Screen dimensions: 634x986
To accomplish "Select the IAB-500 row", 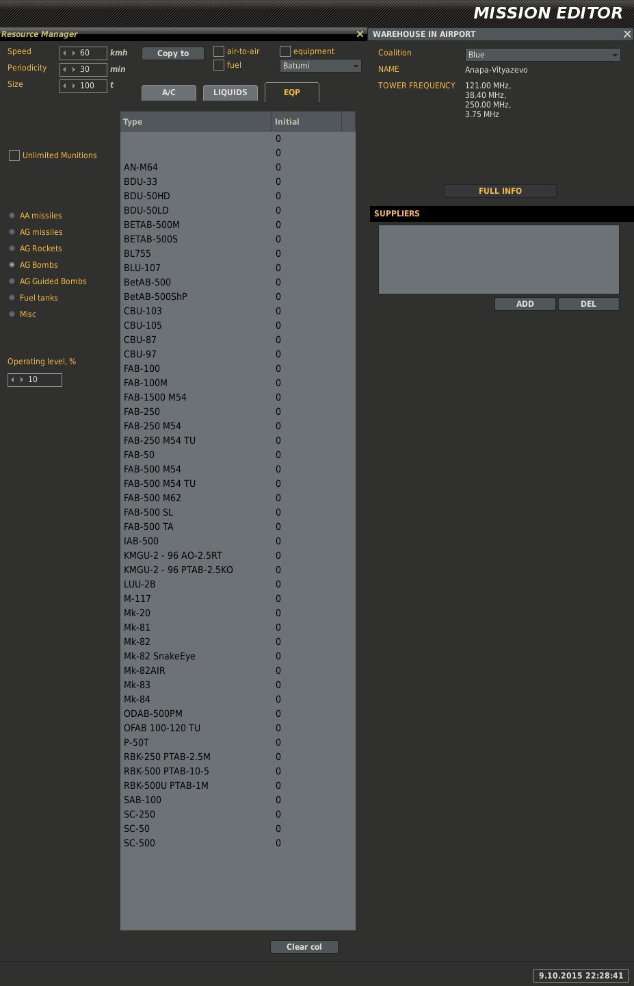I will point(237,541).
